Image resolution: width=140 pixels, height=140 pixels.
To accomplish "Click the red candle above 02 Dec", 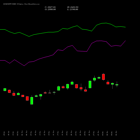I will [108, 83].
